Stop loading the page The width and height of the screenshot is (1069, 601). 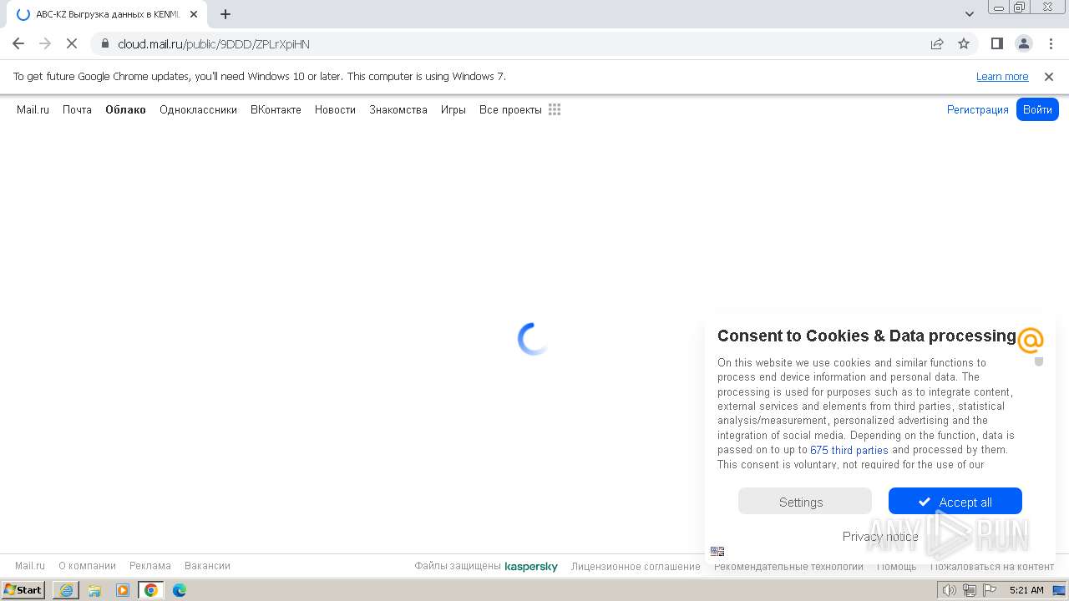pyautogui.click(x=72, y=43)
